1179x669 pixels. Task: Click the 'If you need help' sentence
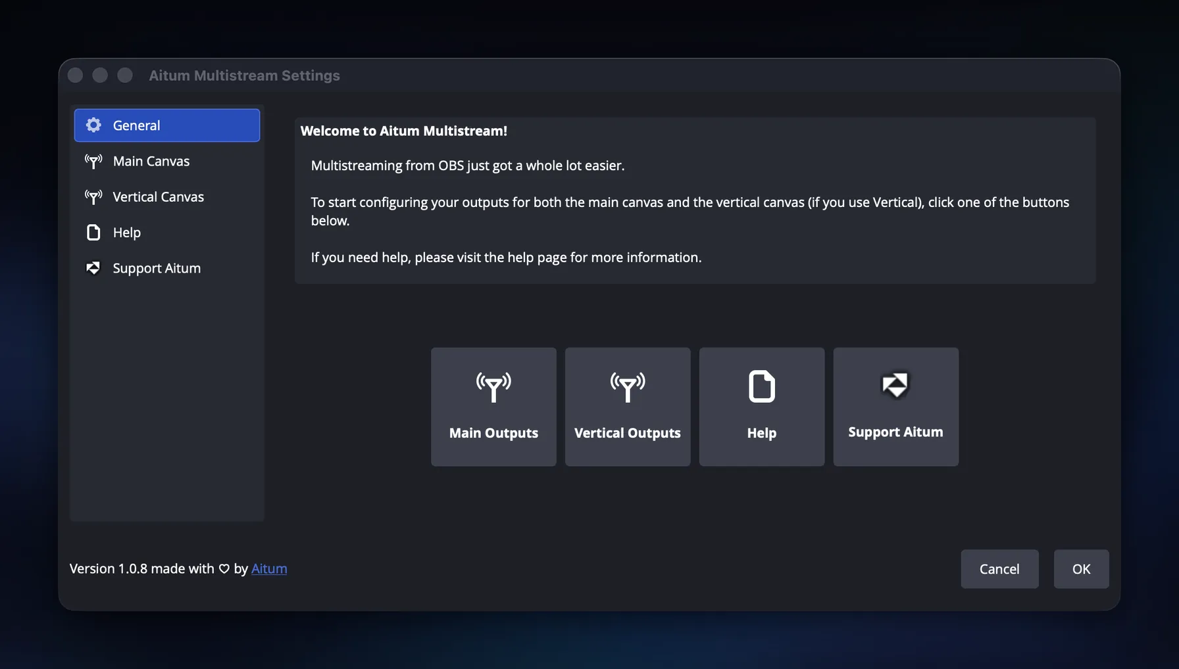click(x=506, y=258)
